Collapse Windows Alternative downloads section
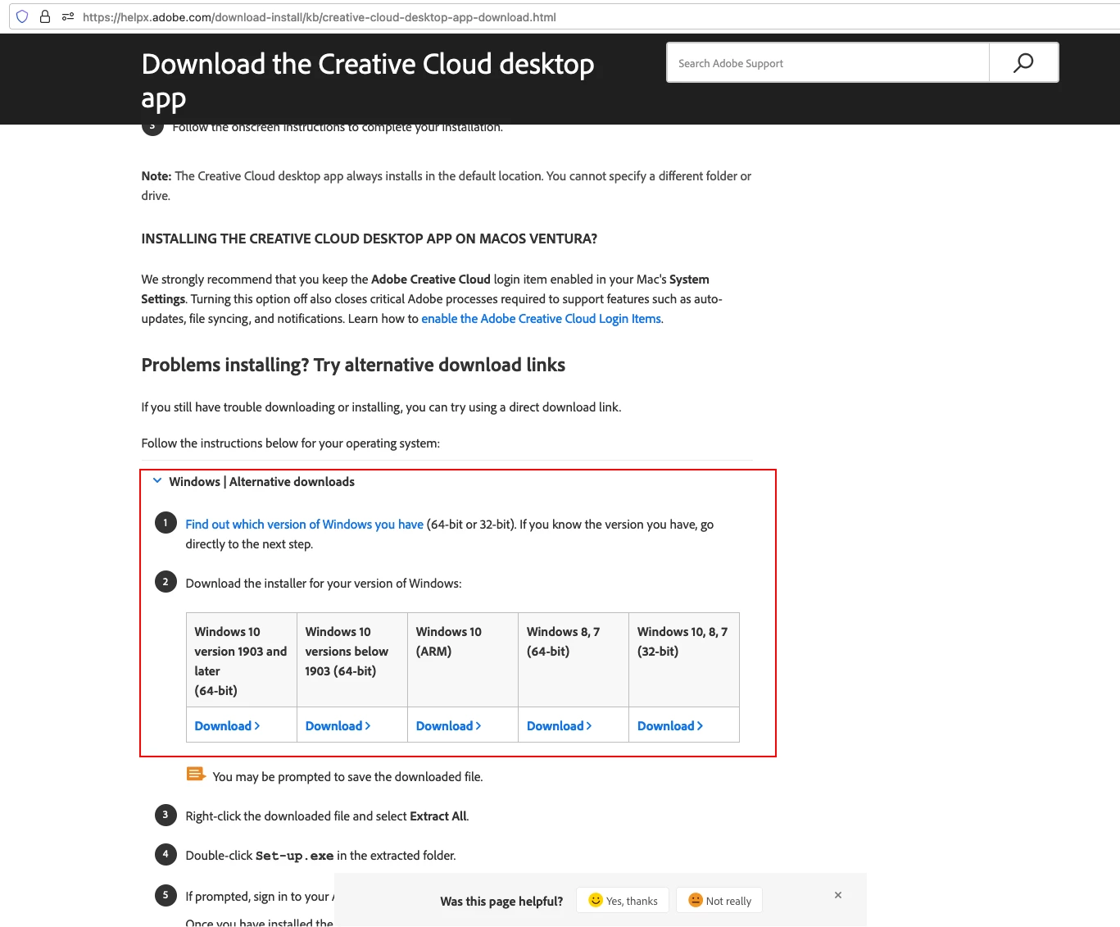The image size is (1120, 927). point(157,481)
